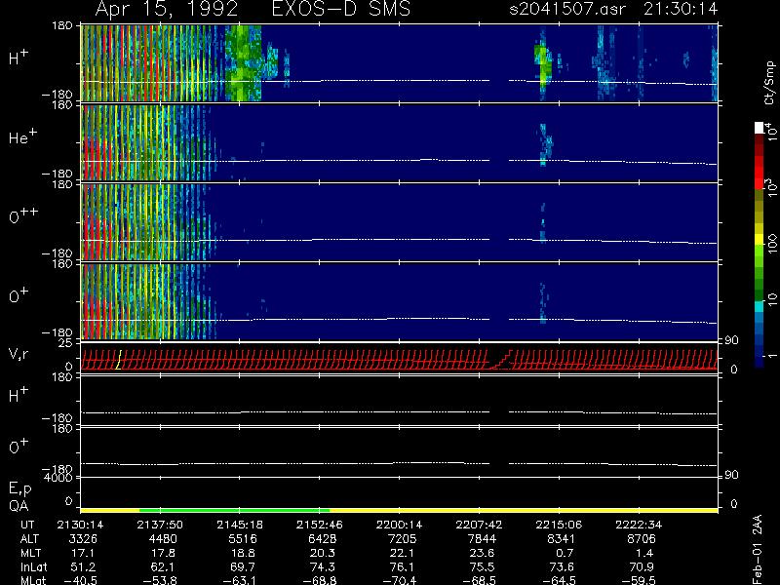
Task: Click the "E,p" panel label
Action: tap(19, 488)
